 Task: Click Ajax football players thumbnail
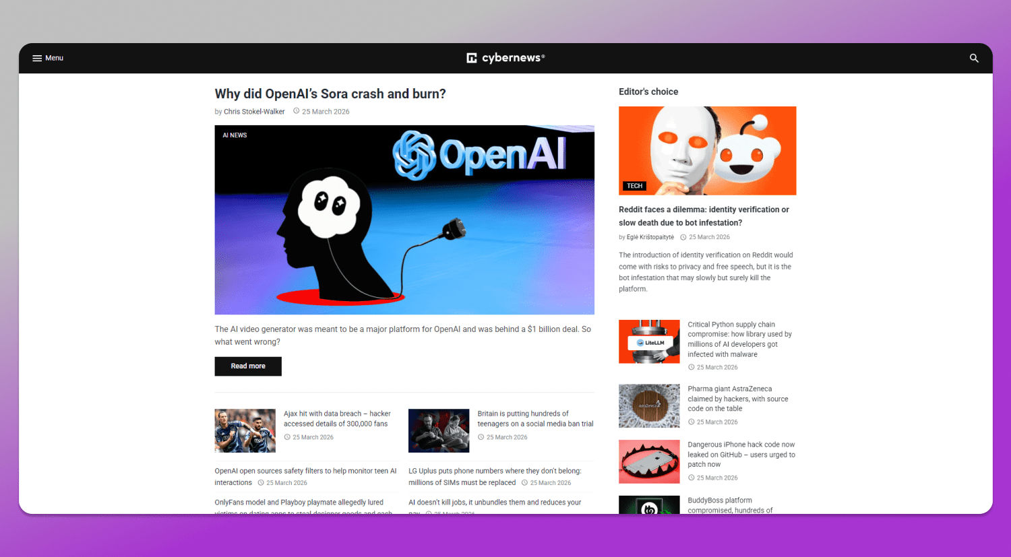click(245, 430)
